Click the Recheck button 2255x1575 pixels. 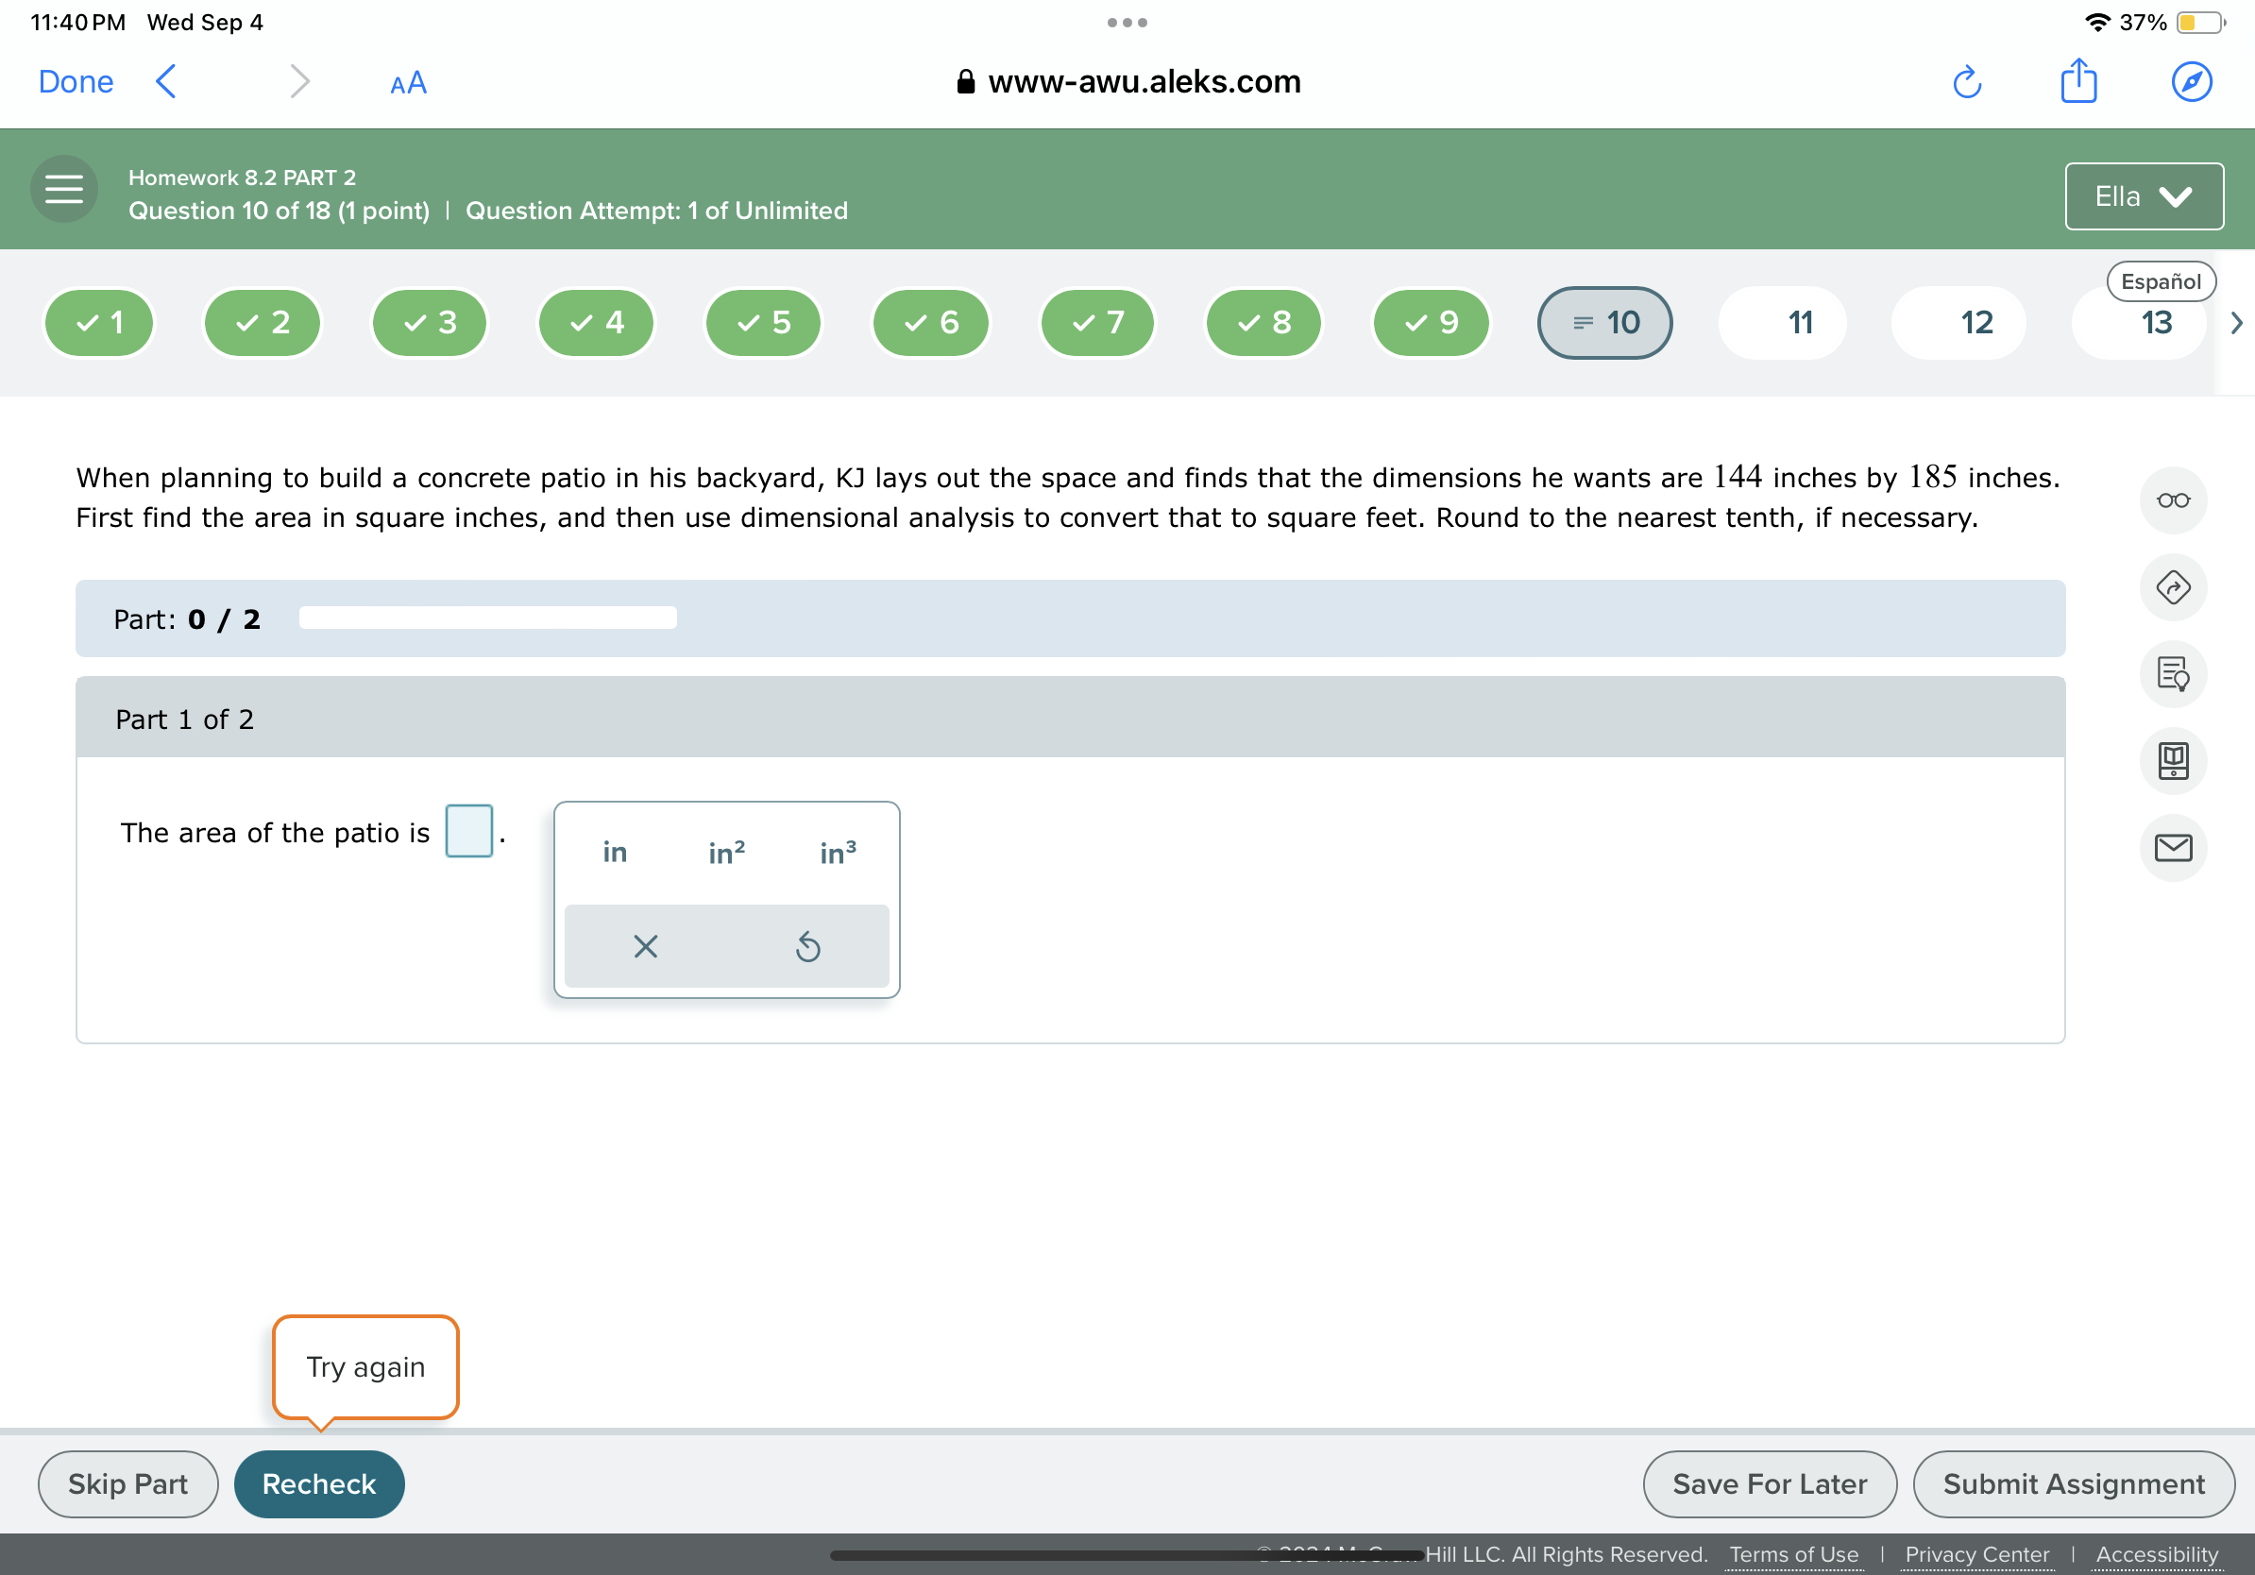pos(318,1482)
